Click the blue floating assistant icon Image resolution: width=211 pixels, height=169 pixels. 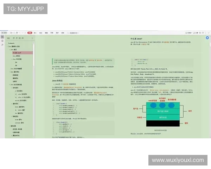(207, 38)
